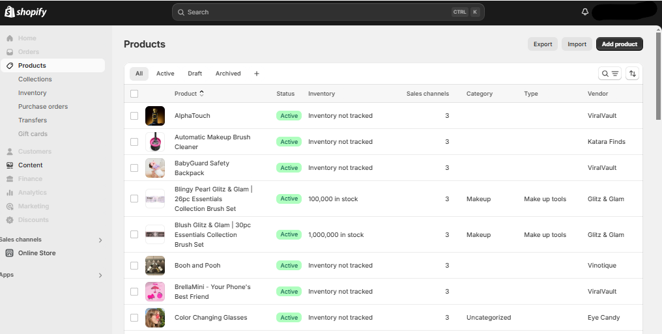Open the BabyGuard Safety Backpack thumbnail
The height and width of the screenshot is (334, 662).
click(155, 168)
